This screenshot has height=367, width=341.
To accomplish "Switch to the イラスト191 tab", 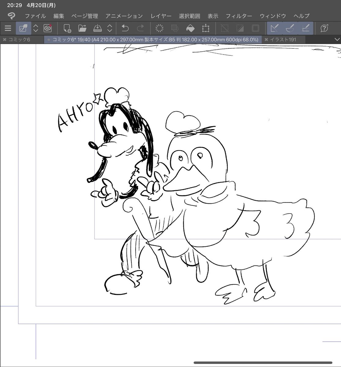I will click(x=283, y=39).
